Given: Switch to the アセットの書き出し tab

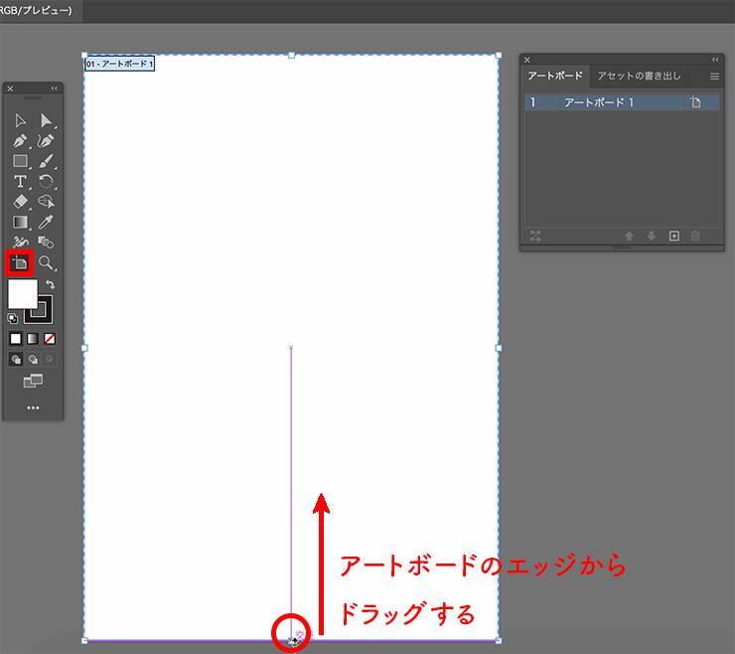Looking at the screenshot, I should 639,77.
